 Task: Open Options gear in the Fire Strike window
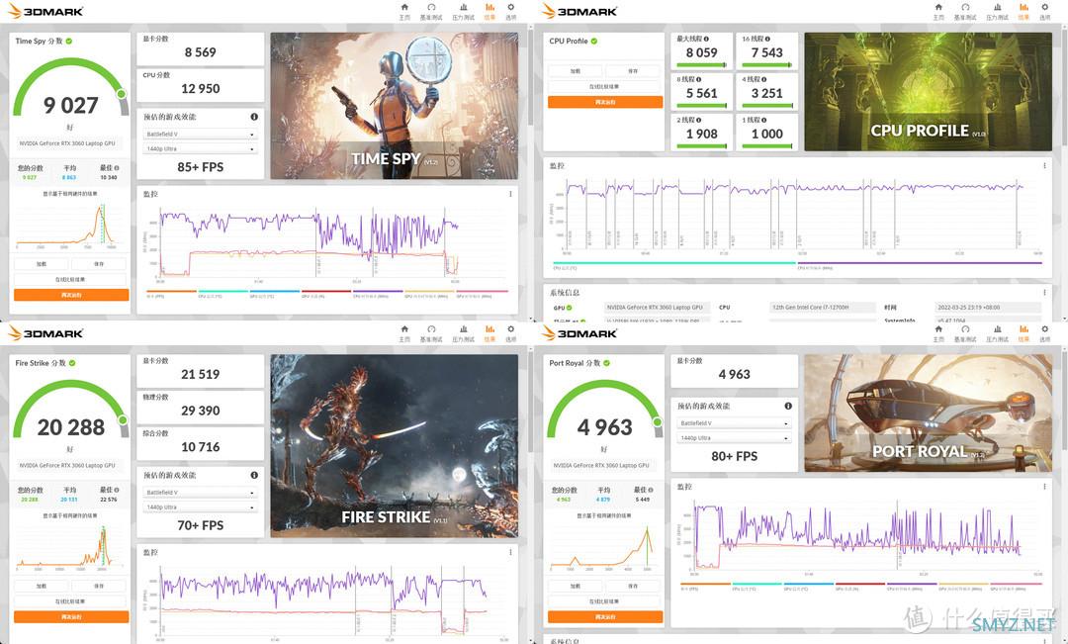pyautogui.click(x=511, y=333)
